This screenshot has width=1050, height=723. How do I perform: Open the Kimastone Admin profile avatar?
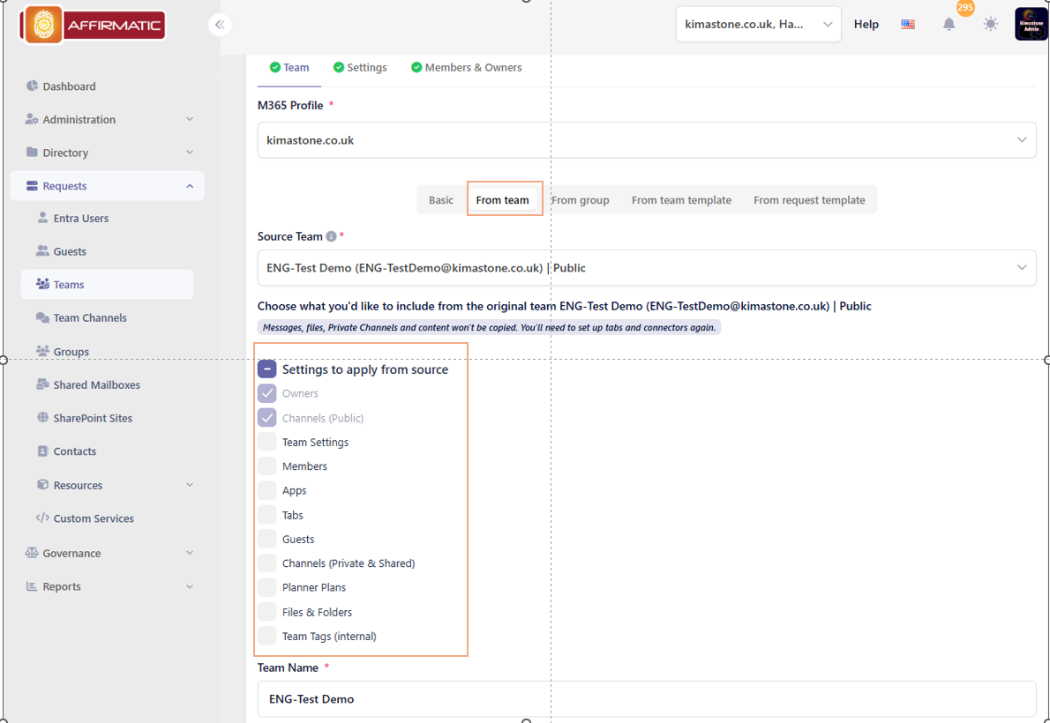(x=1031, y=25)
